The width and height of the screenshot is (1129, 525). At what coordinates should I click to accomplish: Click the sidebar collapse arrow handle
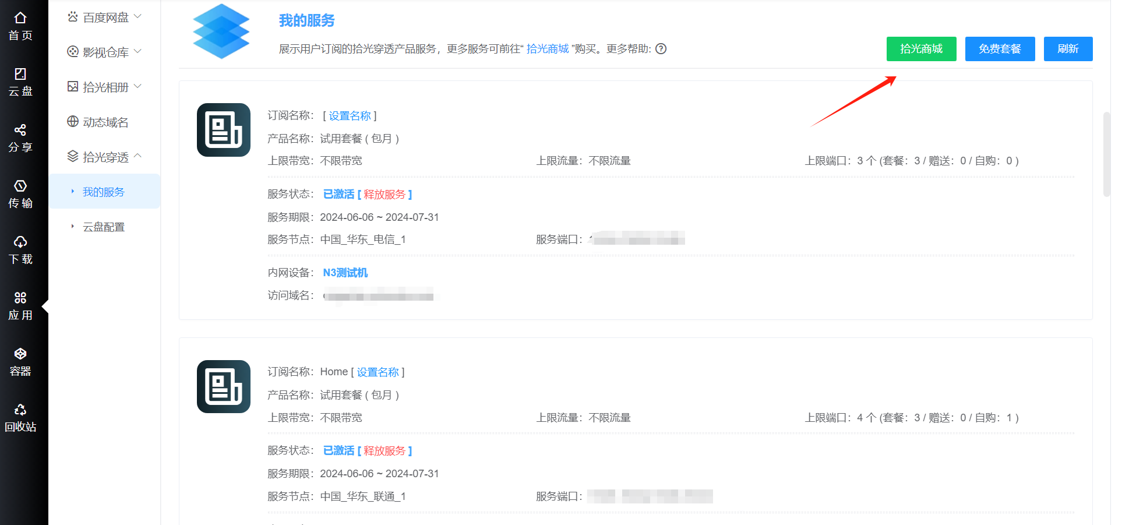pos(45,306)
